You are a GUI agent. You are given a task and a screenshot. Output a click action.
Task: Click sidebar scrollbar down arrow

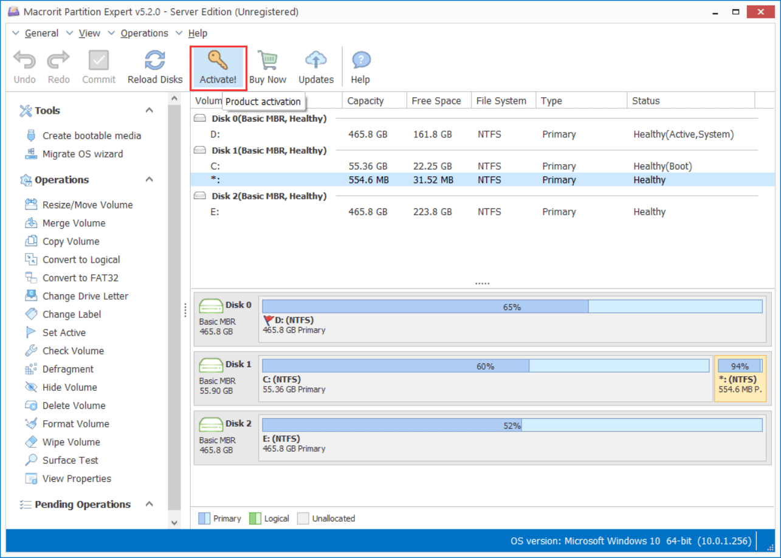(174, 522)
